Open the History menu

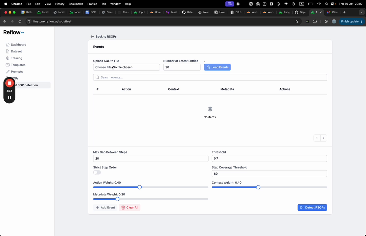click(x=60, y=4)
